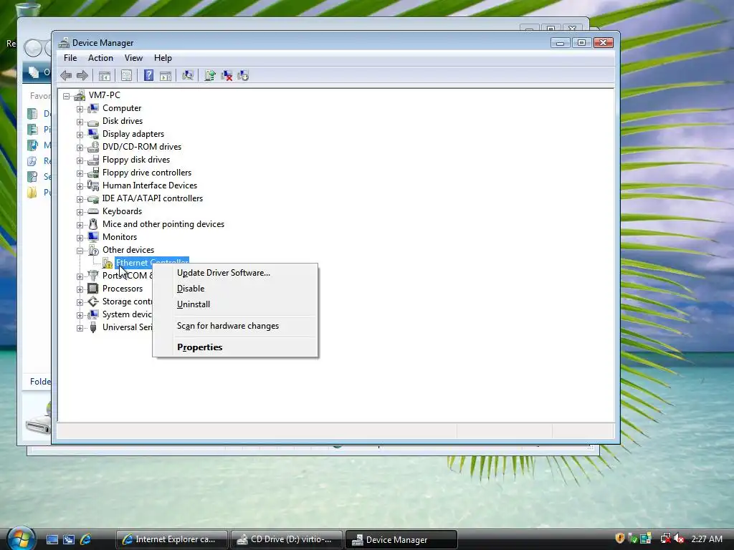Viewport: 734px width, 550px height.
Task: Expand the Computer node
Action: (x=80, y=109)
